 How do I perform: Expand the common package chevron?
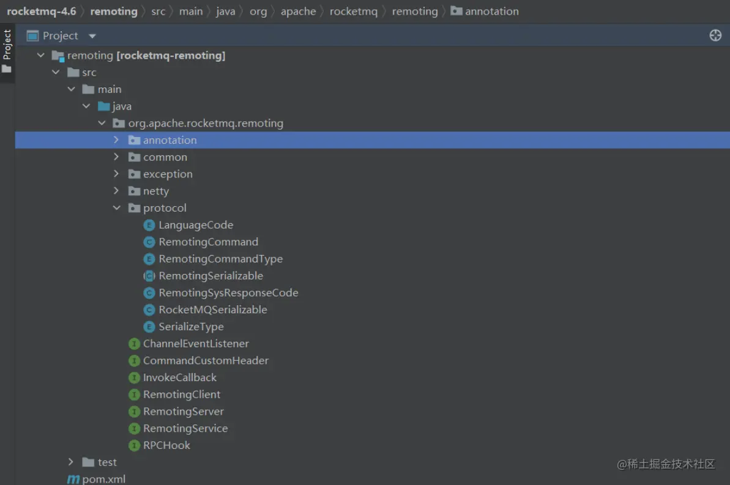[116, 157]
